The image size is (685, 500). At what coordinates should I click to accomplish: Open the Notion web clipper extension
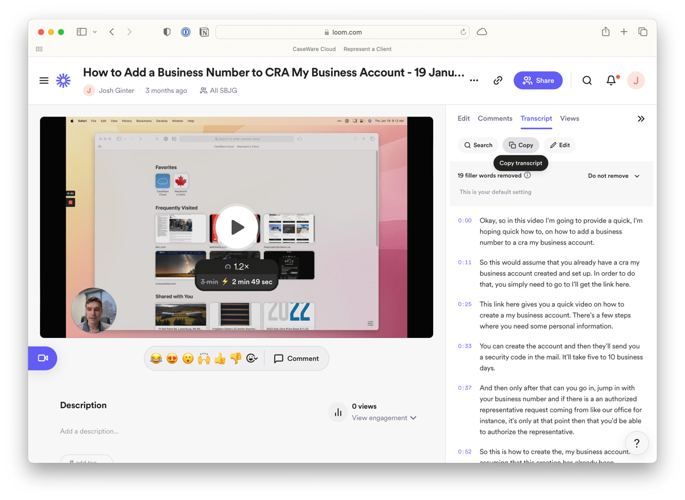point(204,32)
